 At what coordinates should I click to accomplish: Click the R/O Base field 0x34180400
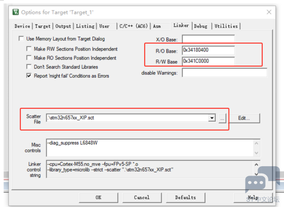click(208, 50)
